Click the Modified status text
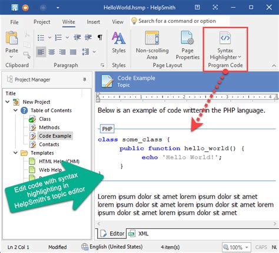This screenshot has height=253, width=279. (58, 247)
